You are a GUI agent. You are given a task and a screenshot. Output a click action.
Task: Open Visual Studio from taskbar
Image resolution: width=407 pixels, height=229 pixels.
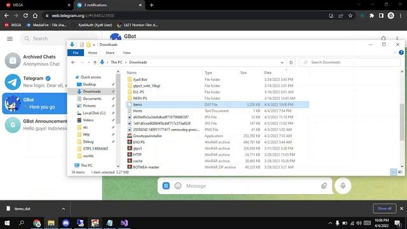pyautogui.click(x=124, y=223)
